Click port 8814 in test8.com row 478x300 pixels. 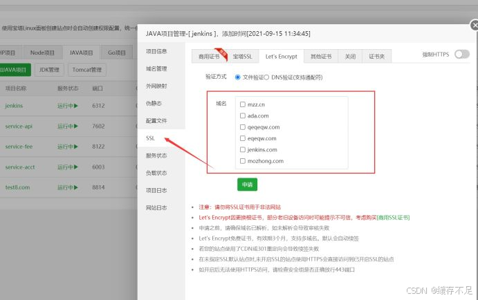pyautogui.click(x=98, y=187)
